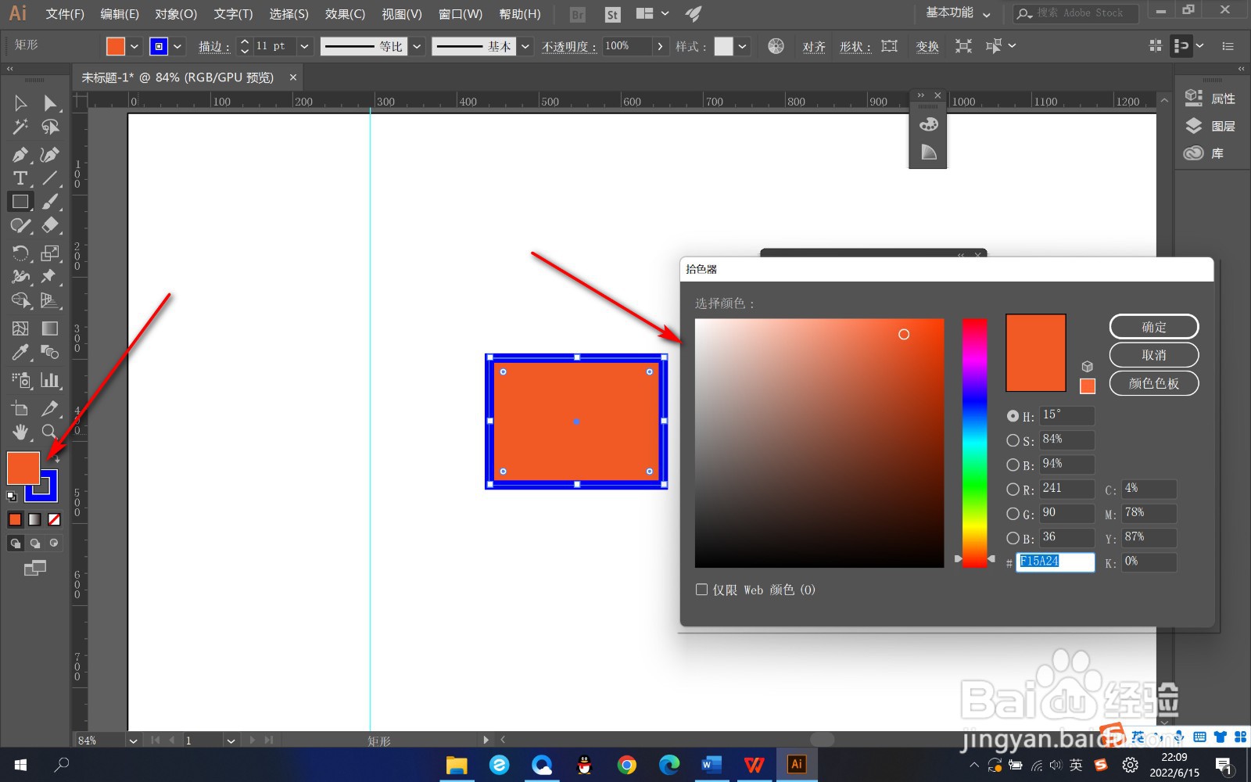Open the Type menu
The width and height of the screenshot is (1251, 782).
(x=233, y=14)
